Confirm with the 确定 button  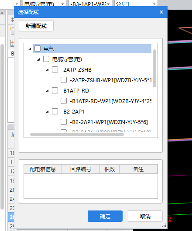coord(105,216)
